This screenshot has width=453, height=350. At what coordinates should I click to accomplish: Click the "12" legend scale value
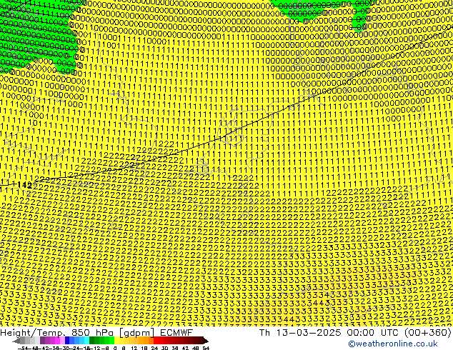[x=134, y=348]
